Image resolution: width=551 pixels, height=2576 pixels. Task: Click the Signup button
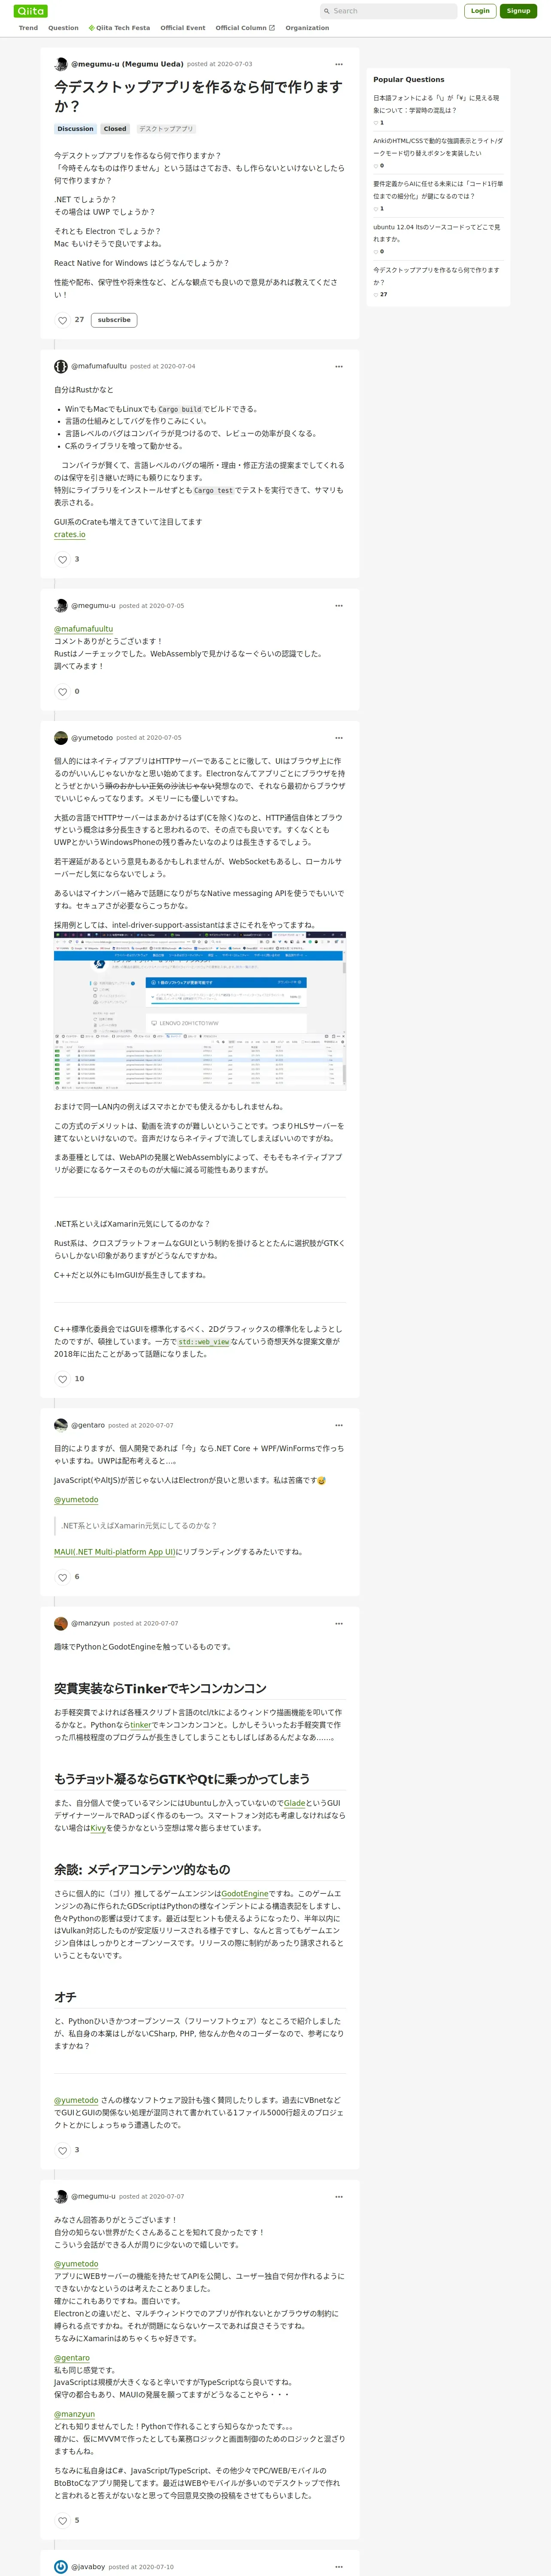click(518, 11)
